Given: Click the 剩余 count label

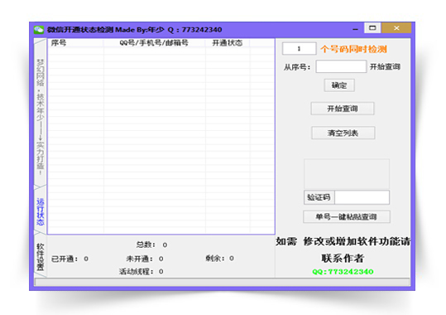Looking at the screenshot, I should [x=219, y=259].
